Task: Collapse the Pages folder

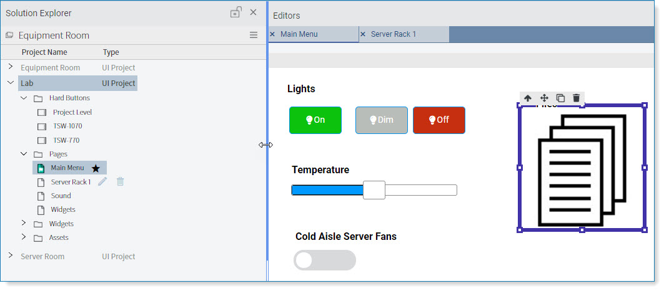Action: click(x=24, y=154)
